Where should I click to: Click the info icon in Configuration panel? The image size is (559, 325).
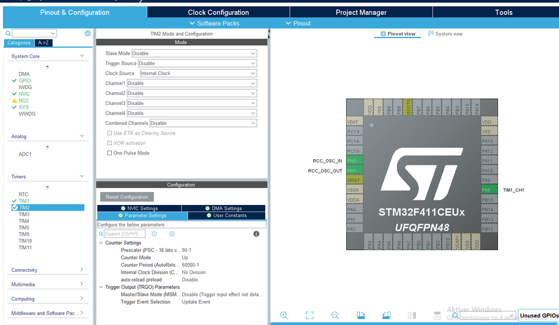tap(256, 234)
